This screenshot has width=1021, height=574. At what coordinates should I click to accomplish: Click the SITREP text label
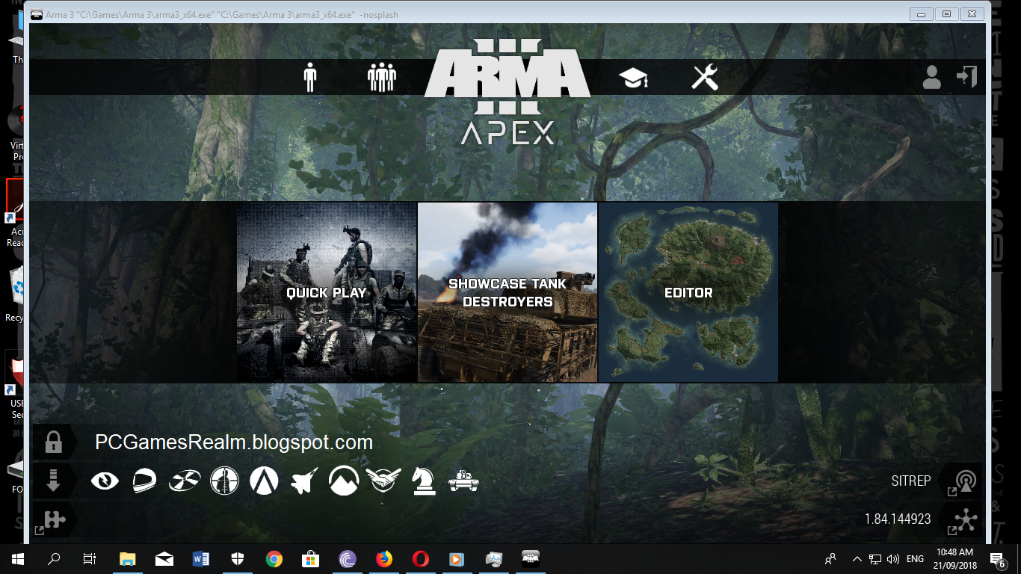point(910,481)
